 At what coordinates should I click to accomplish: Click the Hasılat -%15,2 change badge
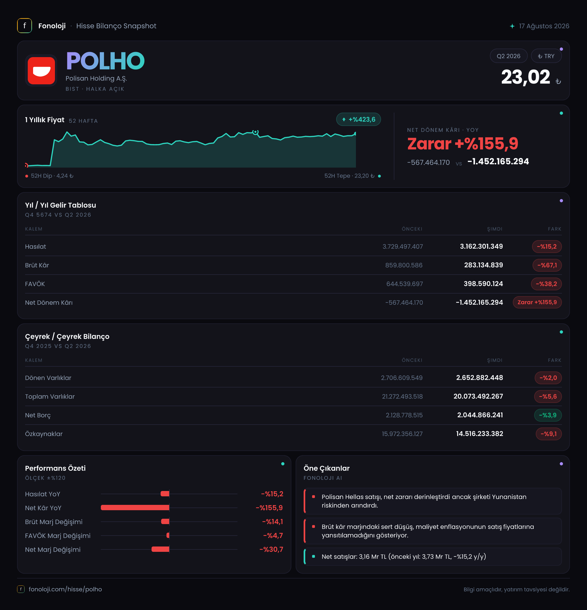[546, 247]
